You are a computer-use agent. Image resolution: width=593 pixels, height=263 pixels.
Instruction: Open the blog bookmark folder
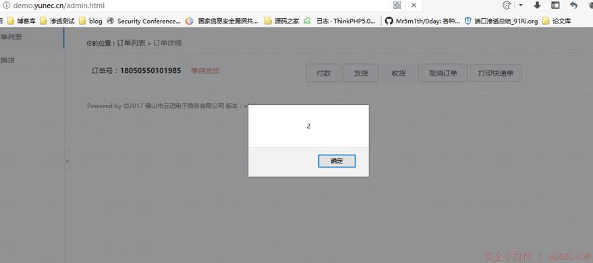coord(91,21)
